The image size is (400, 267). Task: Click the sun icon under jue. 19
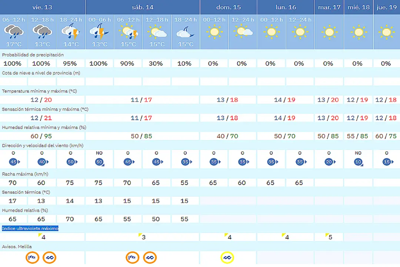click(x=386, y=32)
